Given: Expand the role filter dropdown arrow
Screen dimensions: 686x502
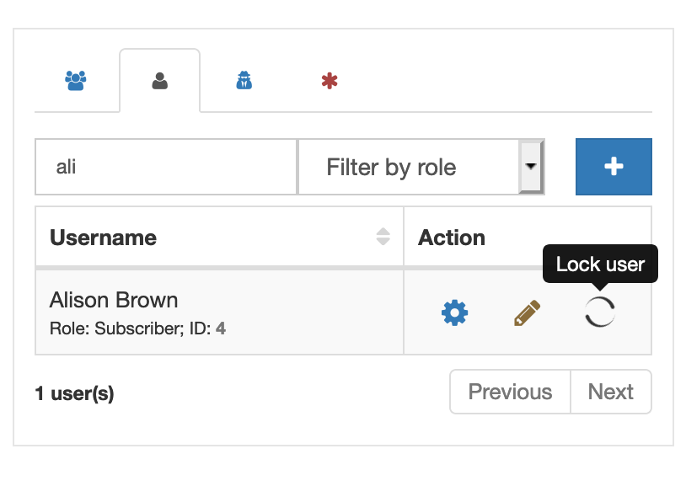Looking at the screenshot, I should 532,167.
